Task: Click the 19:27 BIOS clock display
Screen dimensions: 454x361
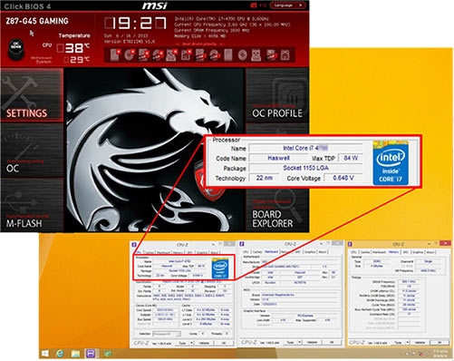Action: 136,23
